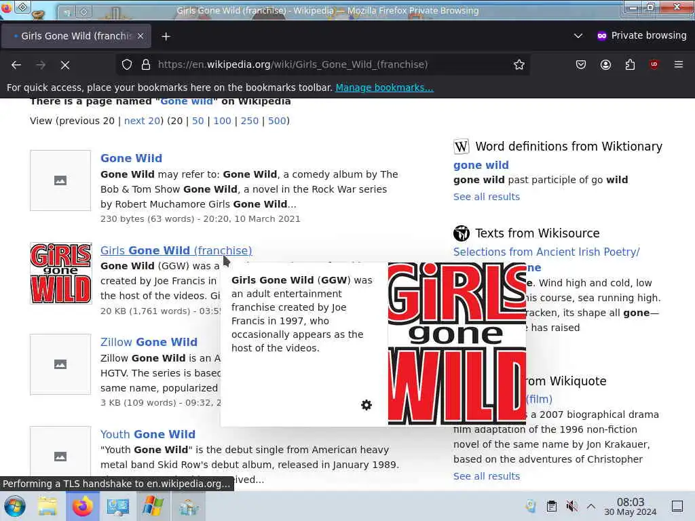
Task: Open the clipboard tray icon
Action: tap(551, 506)
